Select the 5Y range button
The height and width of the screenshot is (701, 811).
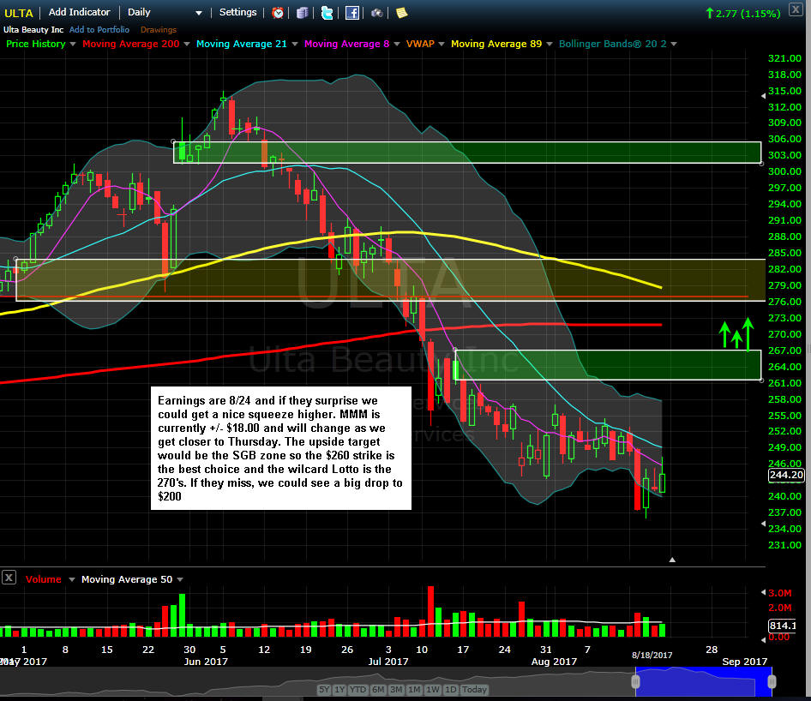[324, 689]
